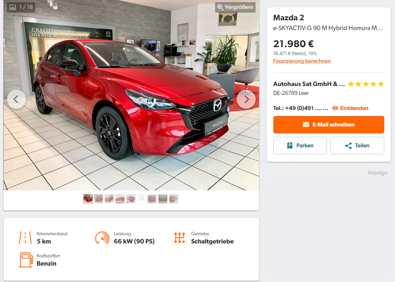Select the first photo thumbnail
395x282 pixels.
tap(88, 199)
